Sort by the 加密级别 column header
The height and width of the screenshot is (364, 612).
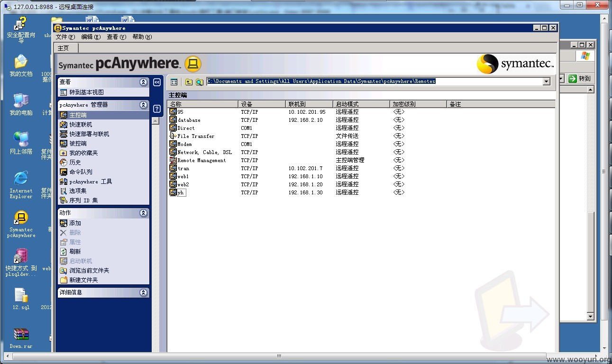point(418,104)
